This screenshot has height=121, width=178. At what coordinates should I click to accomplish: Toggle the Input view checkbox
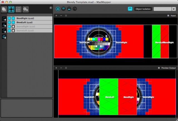(x=168, y=16)
